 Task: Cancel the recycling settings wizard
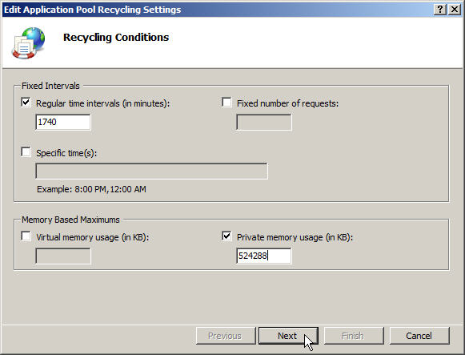(419, 336)
